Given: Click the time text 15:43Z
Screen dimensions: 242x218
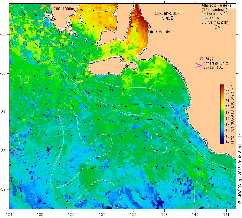Looking at the screenshot, I should [166, 18].
